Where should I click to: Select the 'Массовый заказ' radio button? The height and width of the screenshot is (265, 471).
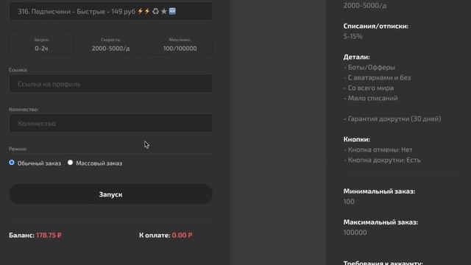tap(71, 163)
